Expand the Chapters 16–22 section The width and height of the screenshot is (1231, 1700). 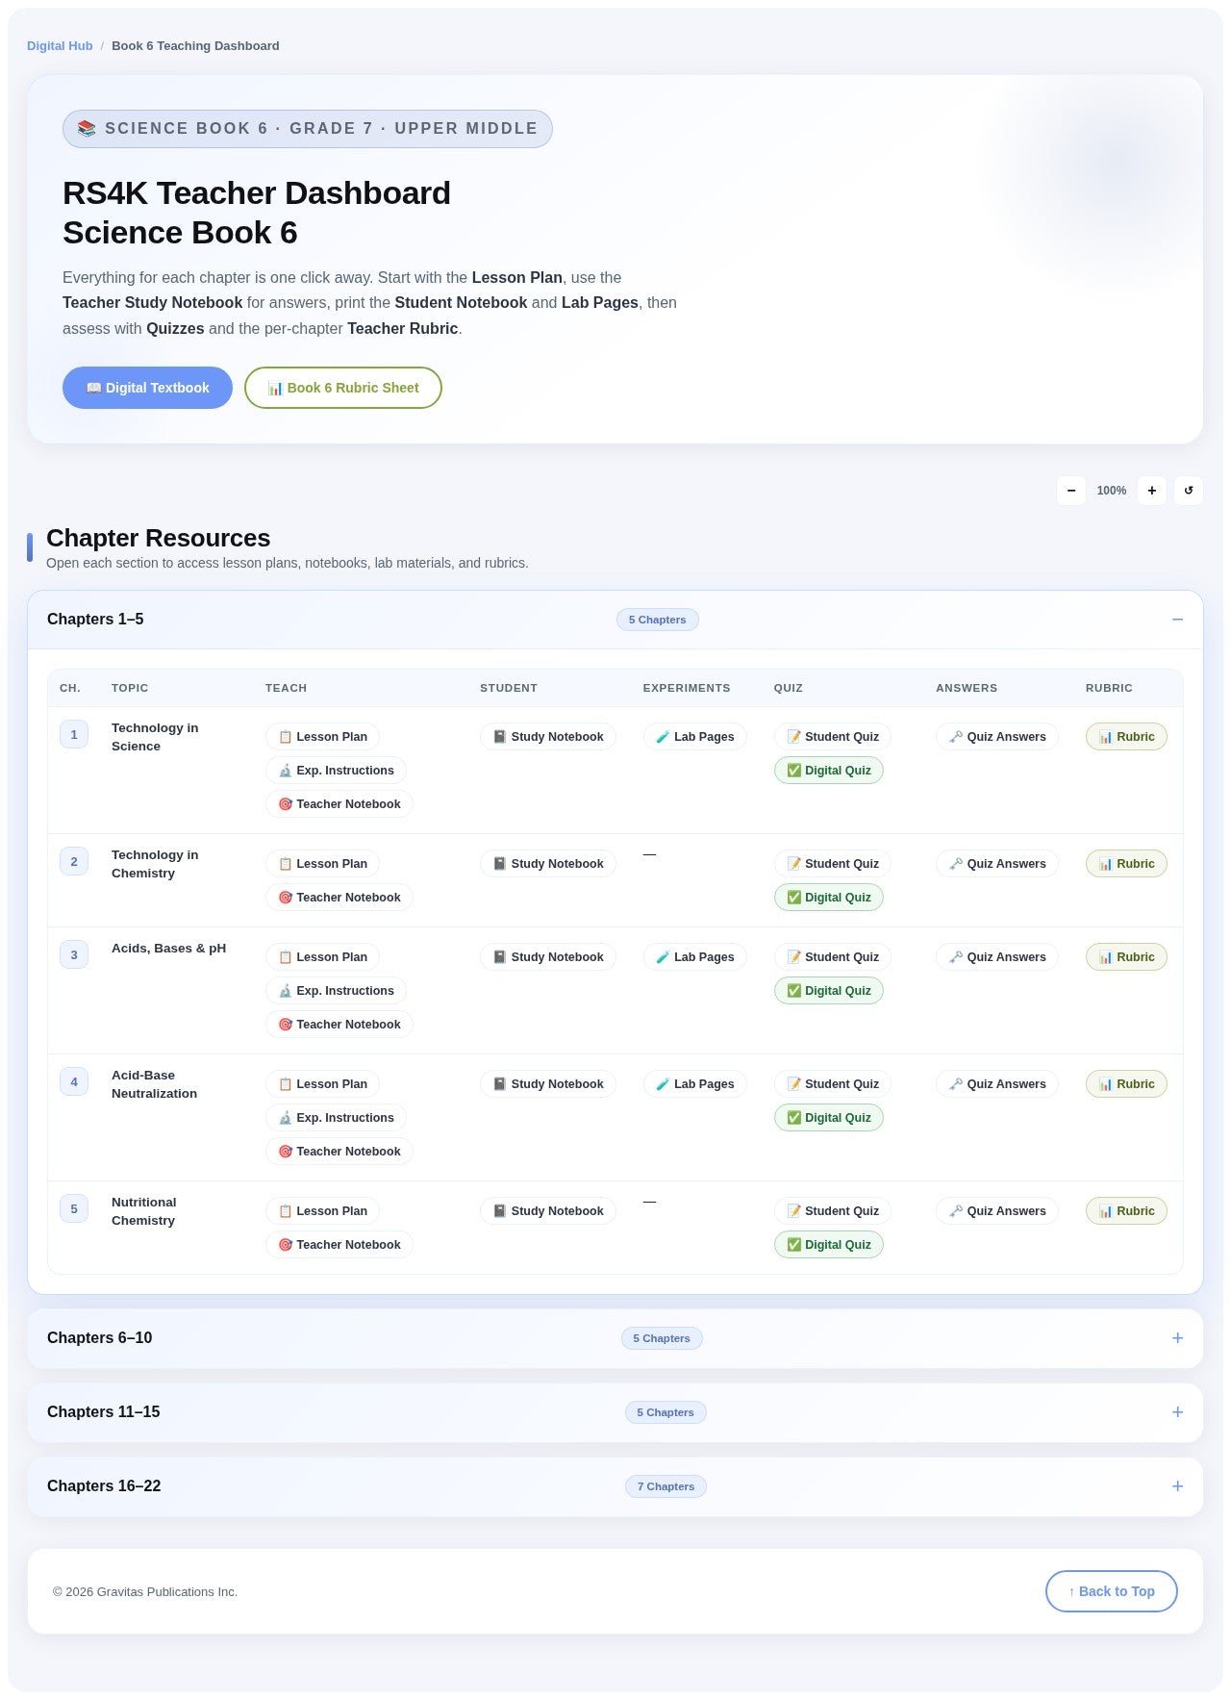pyautogui.click(x=615, y=1486)
